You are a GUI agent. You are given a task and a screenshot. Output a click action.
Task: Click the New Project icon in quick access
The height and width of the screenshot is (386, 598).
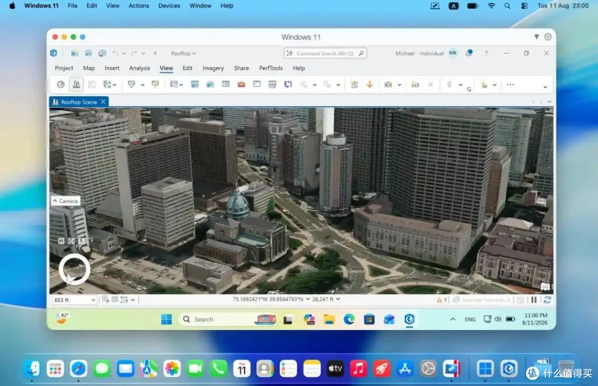tap(74, 53)
